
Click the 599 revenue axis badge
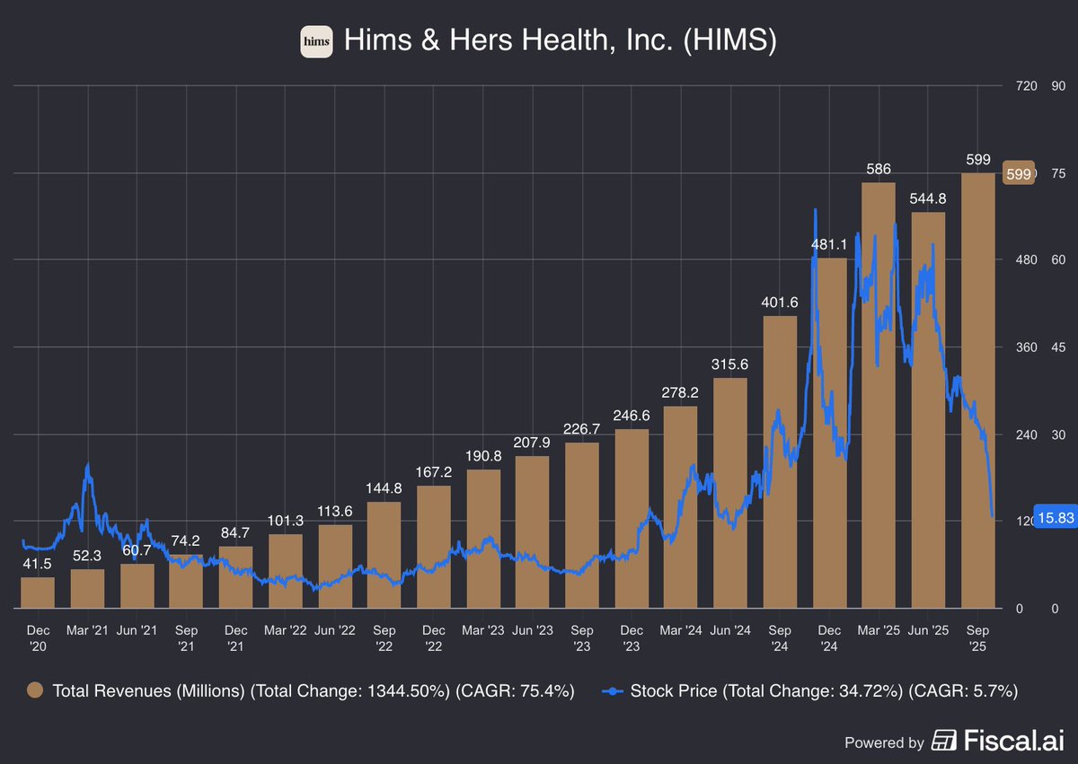coord(1017,174)
